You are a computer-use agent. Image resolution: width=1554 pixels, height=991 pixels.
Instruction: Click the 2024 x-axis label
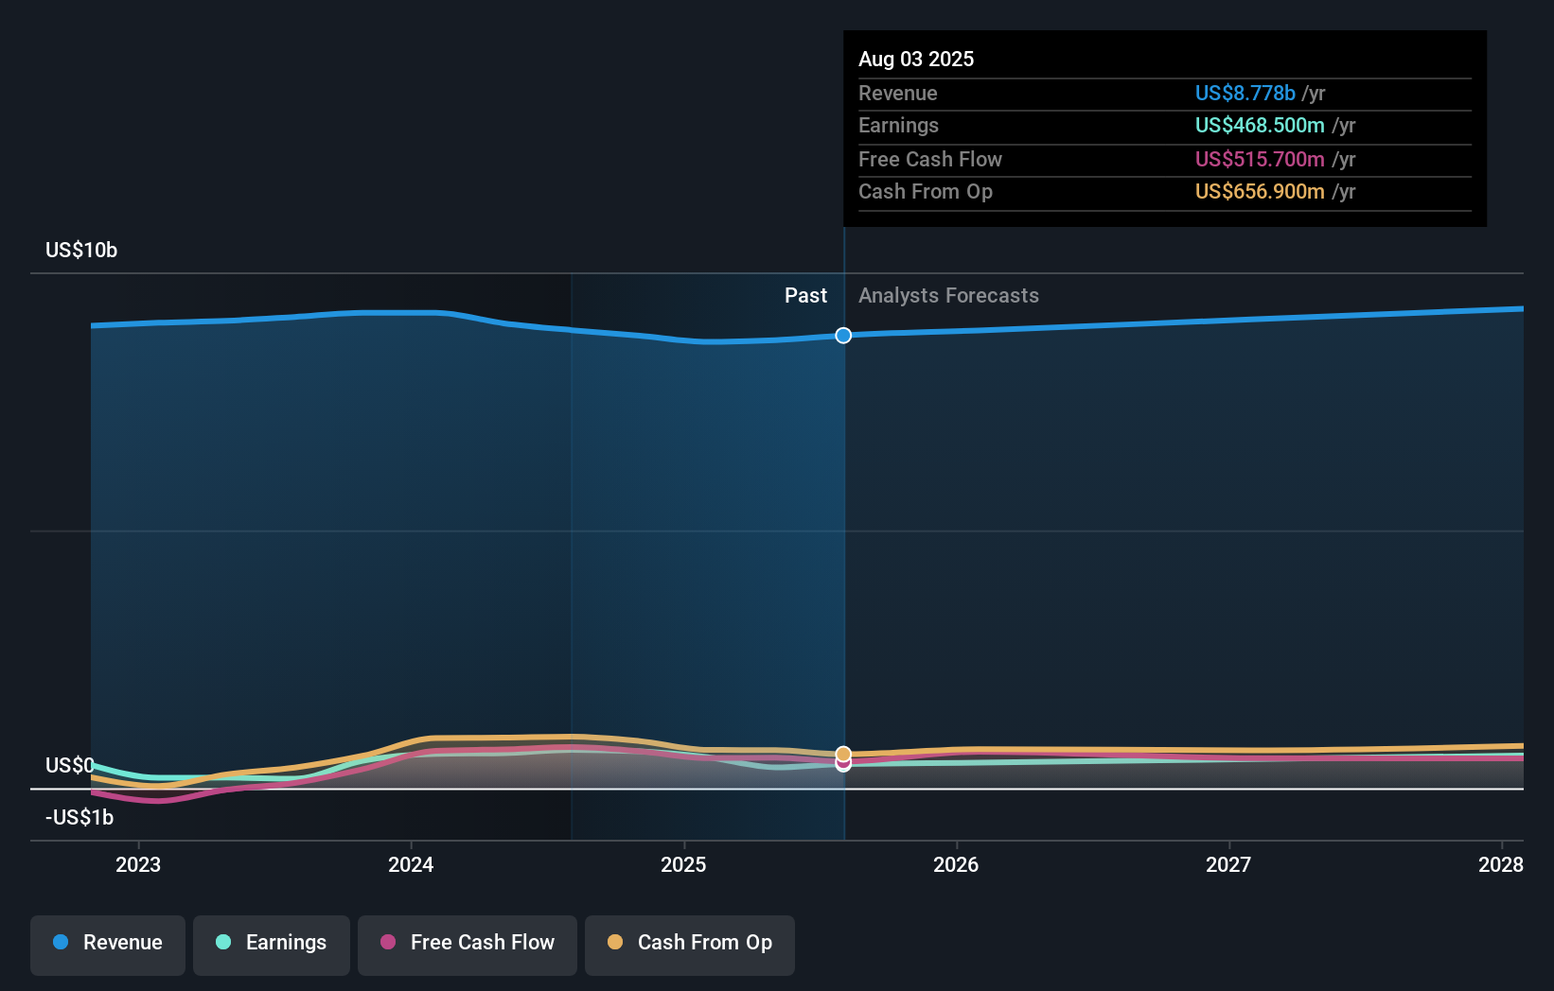coord(411,864)
